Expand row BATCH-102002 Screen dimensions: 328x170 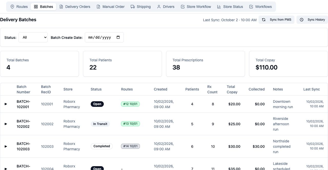6,124
